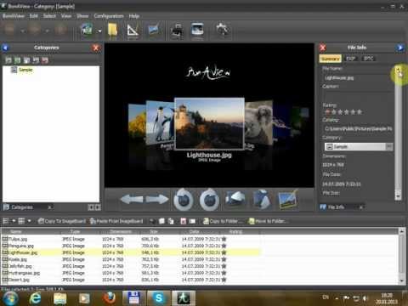The height and width of the screenshot is (306, 408).
Task: Open the printer icon in main toolbar
Action: [178, 31]
